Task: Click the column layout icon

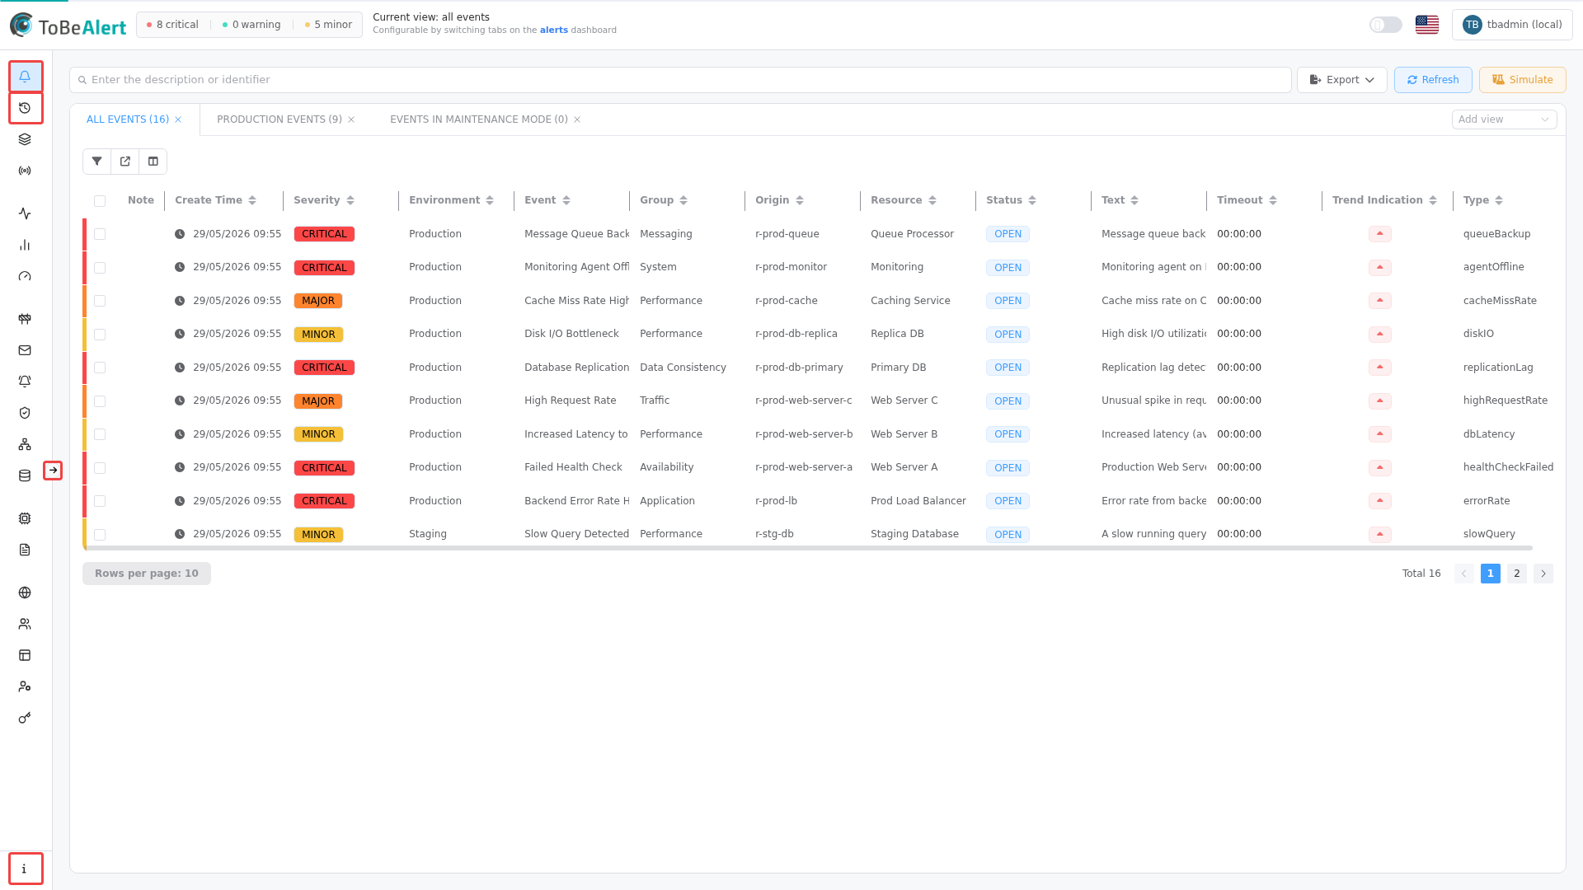Action: click(x=153, y=162)
